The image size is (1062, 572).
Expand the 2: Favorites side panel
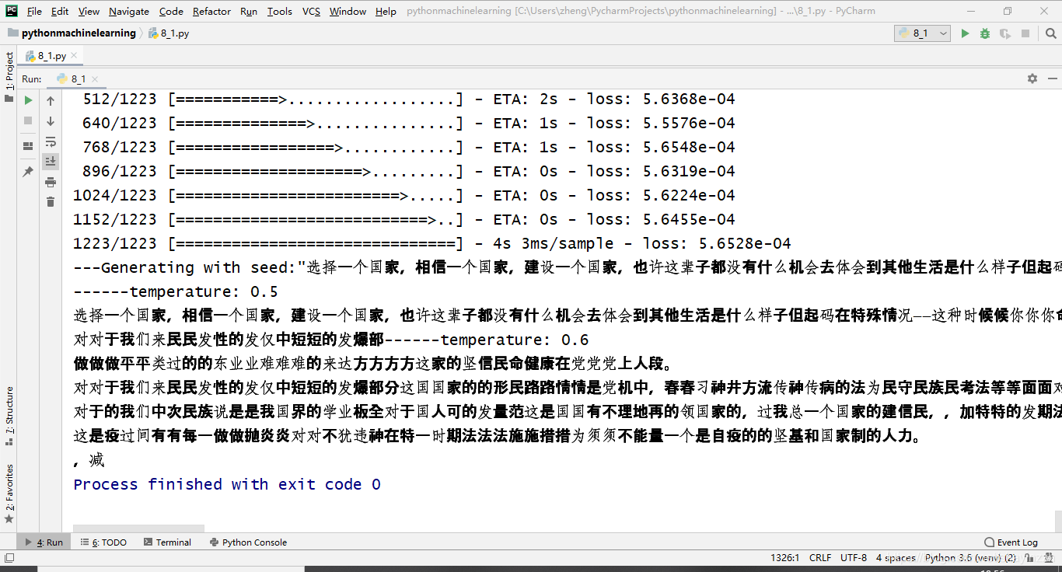[x=9, y=493]
